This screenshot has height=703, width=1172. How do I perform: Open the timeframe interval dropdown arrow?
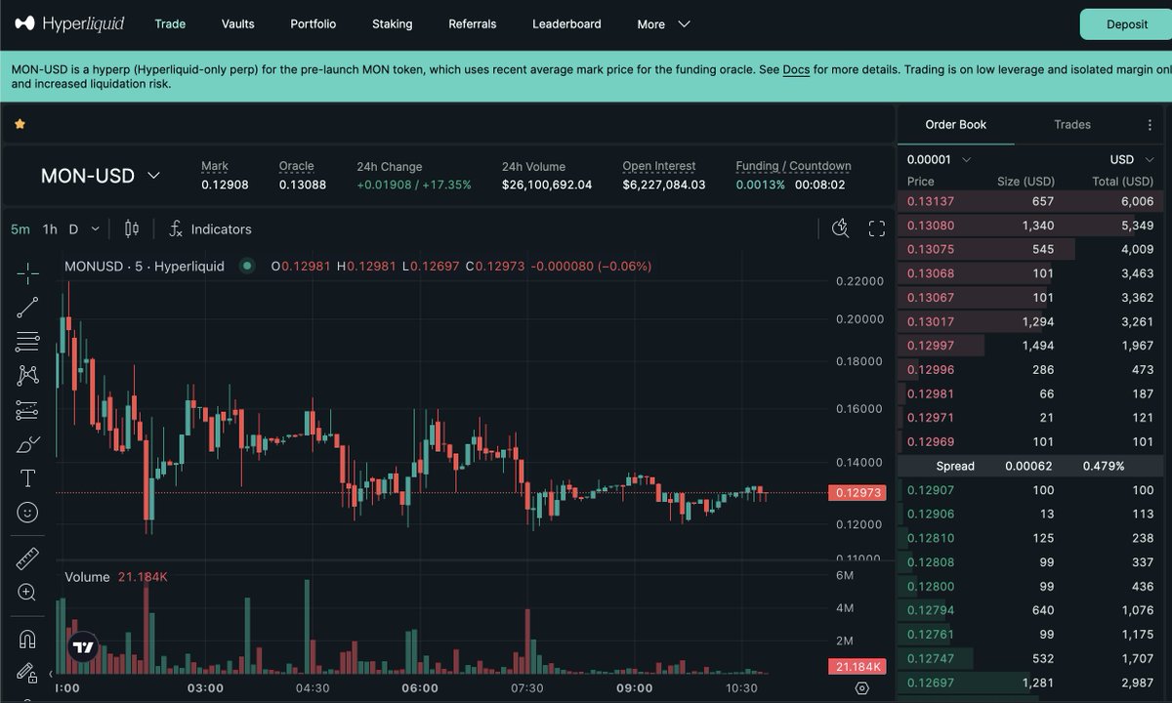click(x=95, y=228)
